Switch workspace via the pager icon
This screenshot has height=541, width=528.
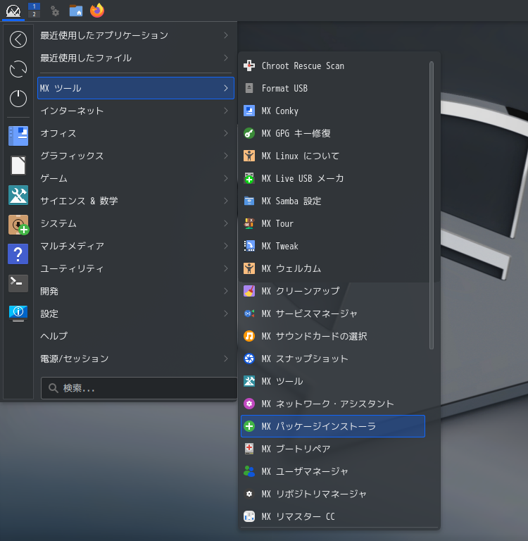click(x=34, y=11)
